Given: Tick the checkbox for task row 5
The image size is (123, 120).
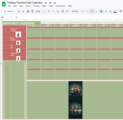Looking at the screenshot, I should point(25,68).
